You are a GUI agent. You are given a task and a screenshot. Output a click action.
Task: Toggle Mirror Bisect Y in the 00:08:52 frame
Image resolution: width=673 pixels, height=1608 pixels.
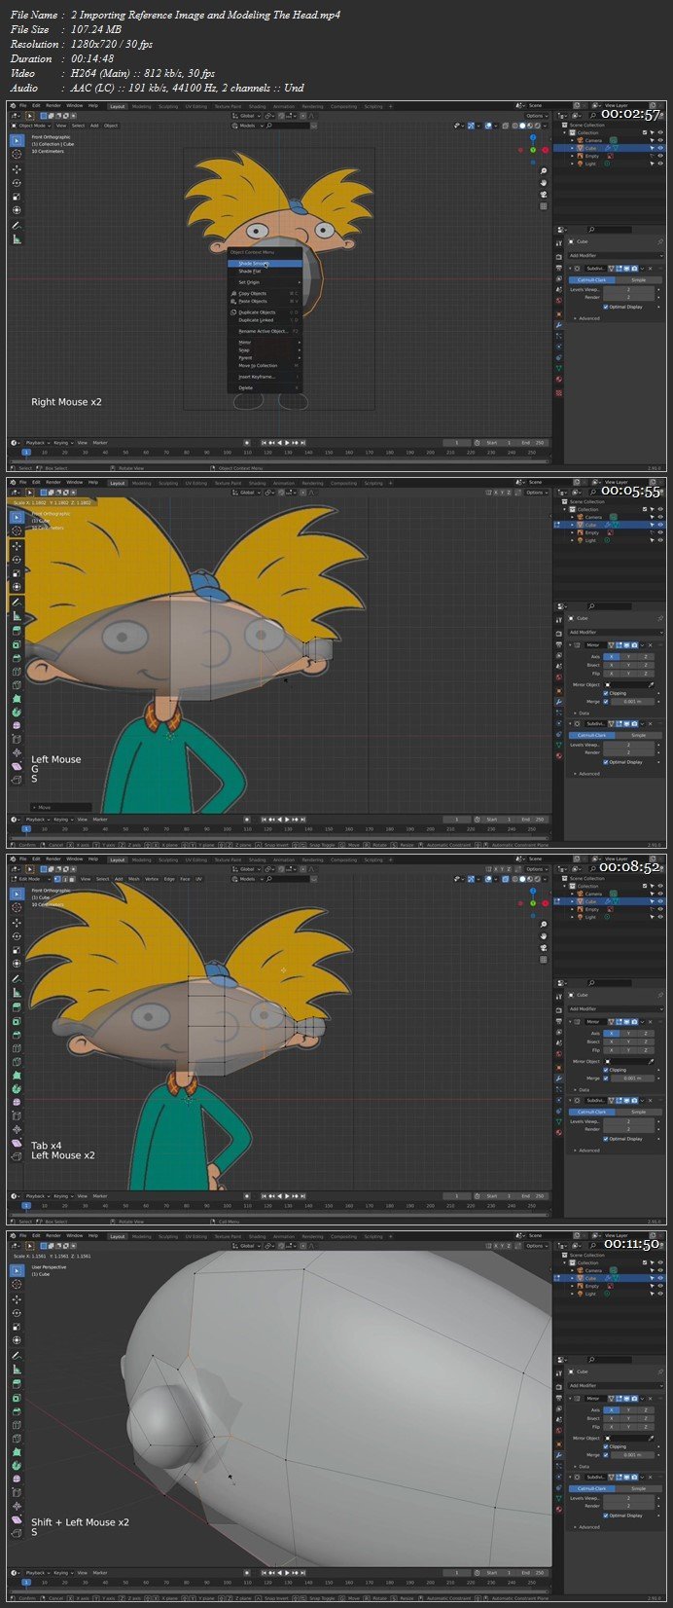(x=629, y=1042)
